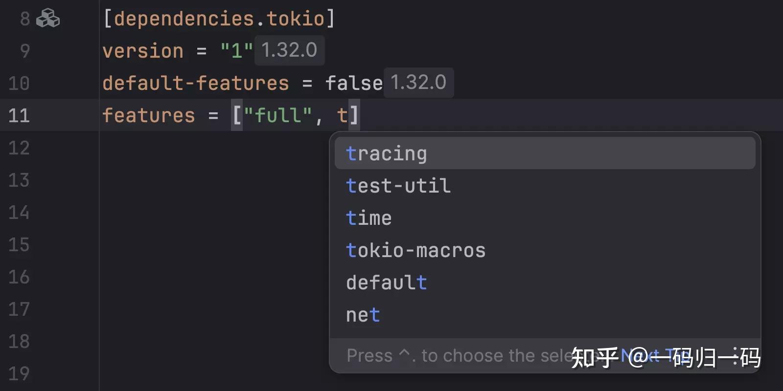Select the "tracing" completion suggestion
Image resolution: width=783 pixels, height=391 pixels.
[387, 153]
